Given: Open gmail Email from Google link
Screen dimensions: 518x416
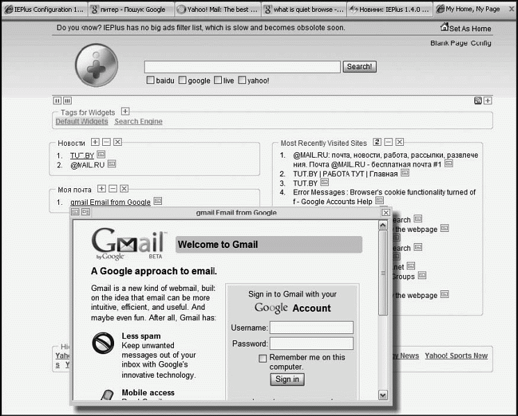Looking at the screenshot, I should tap(111, 202).
